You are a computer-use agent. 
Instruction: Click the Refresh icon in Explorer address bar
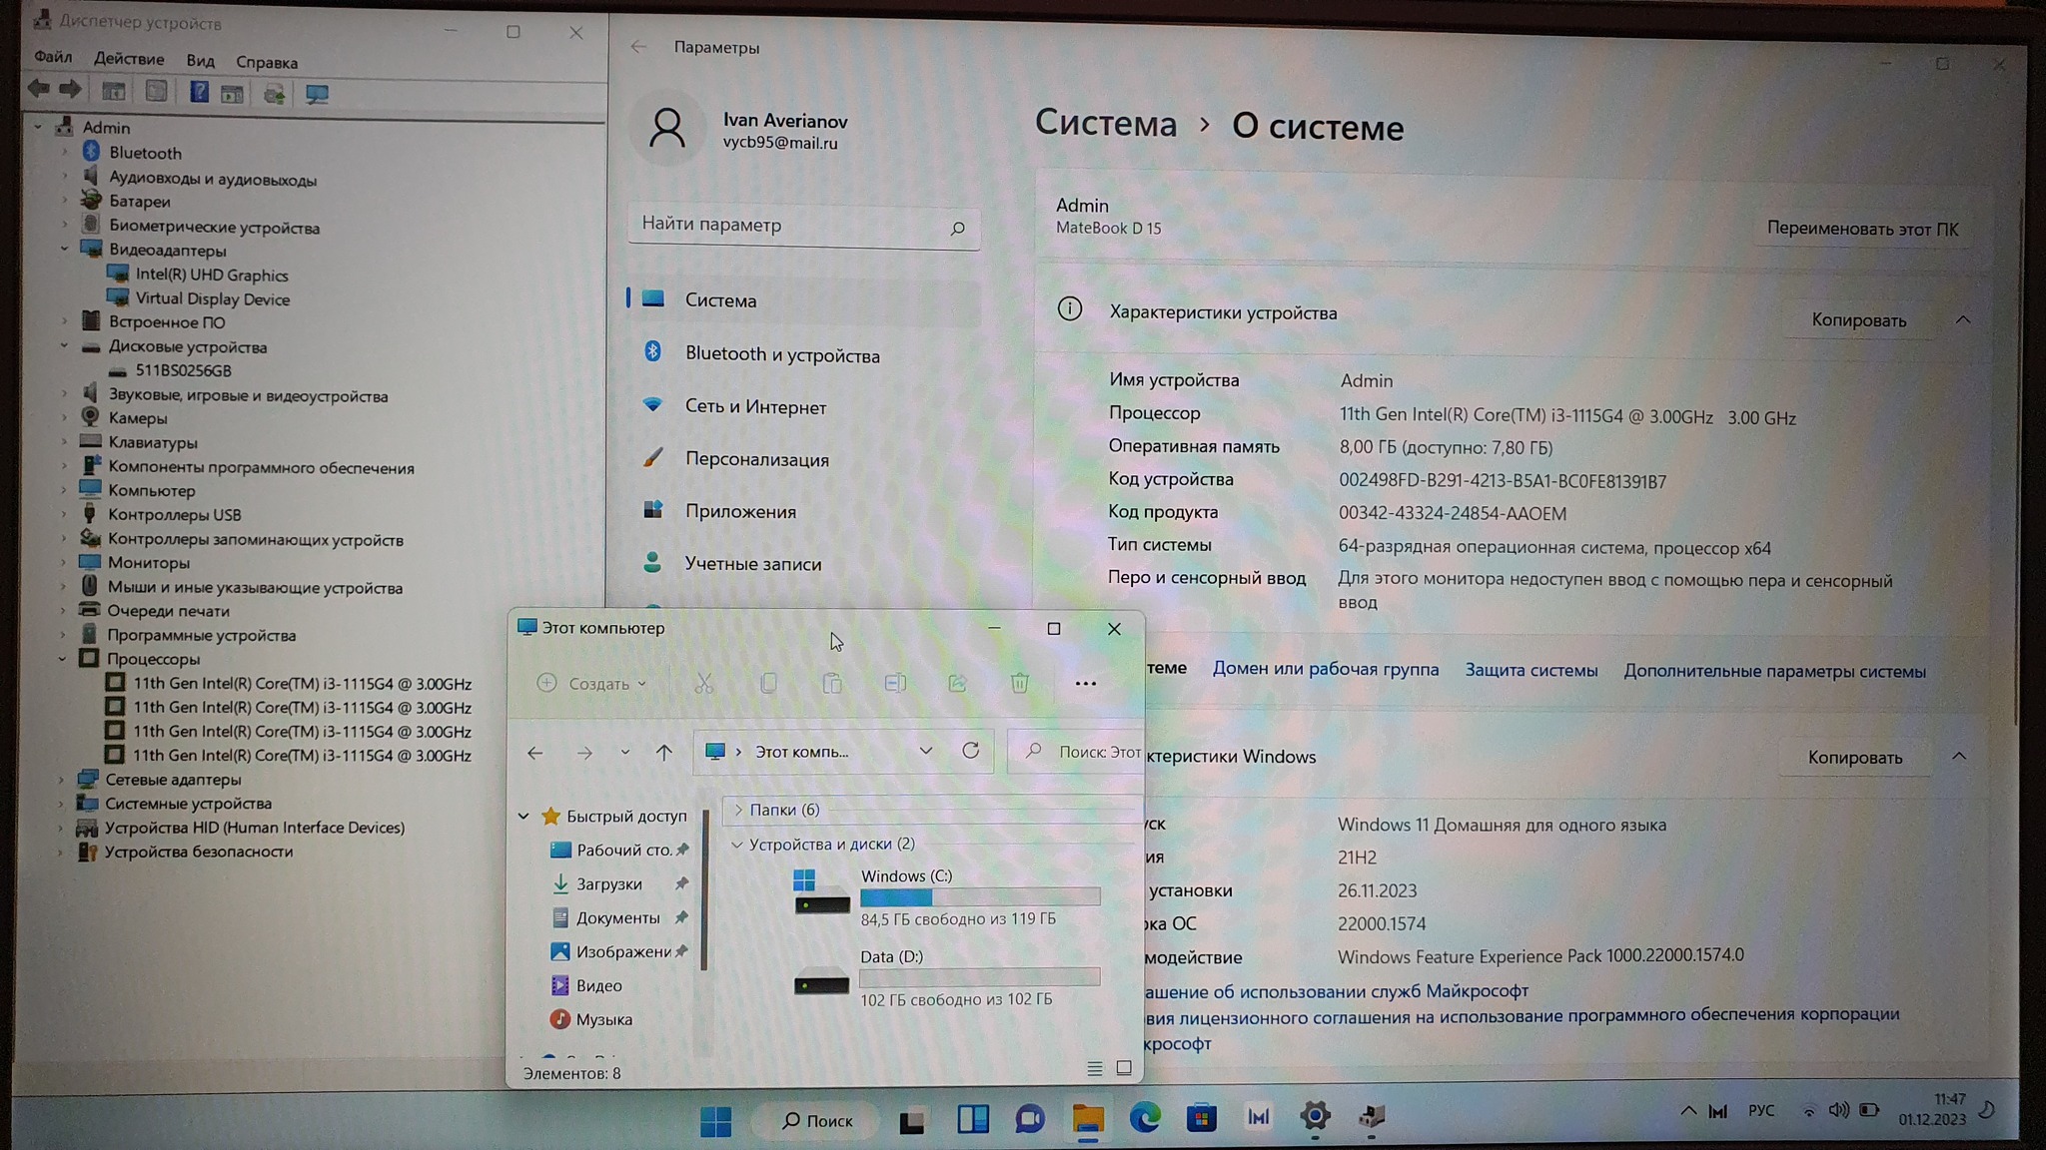click(x=970, y=751)
